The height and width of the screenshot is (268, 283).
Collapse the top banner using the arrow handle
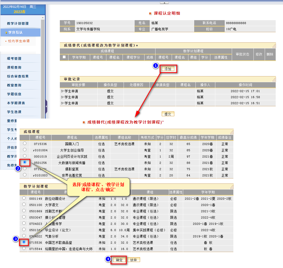164,3
